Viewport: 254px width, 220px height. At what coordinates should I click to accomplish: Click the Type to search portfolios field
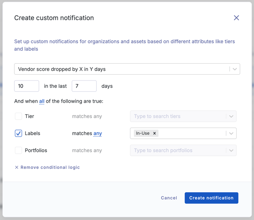pos(177,151)
